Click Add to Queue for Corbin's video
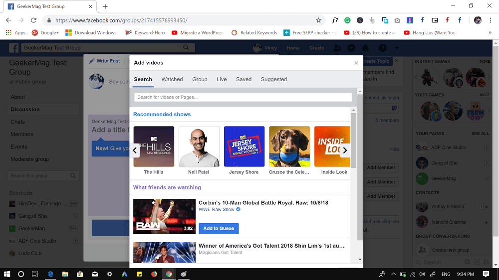The height and width of the screenshot is (280, 499). point(219,229)
